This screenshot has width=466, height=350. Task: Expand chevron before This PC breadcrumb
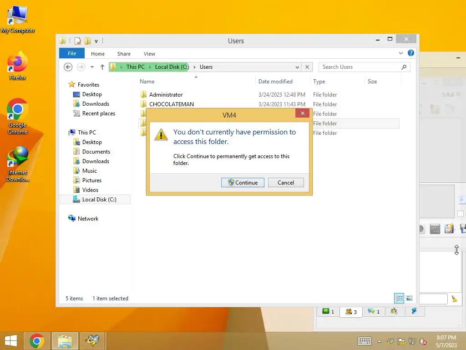click(121, 67)
